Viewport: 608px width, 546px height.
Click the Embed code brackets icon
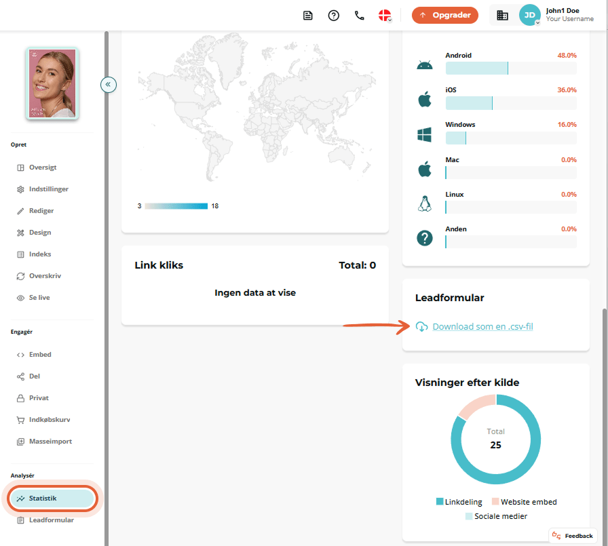pyautogui.click(x=20, y=355)
